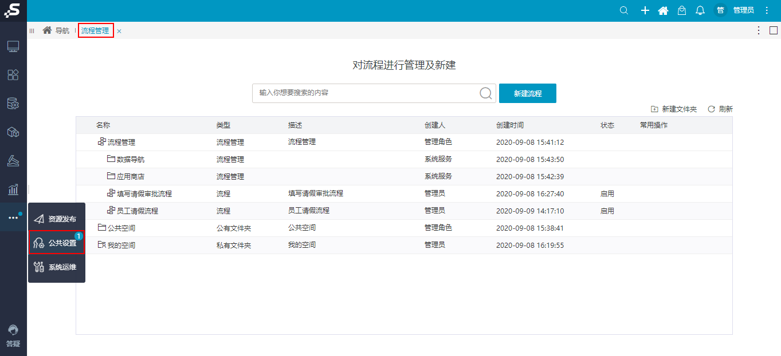Click the 数据导航 folder icon

111,159
